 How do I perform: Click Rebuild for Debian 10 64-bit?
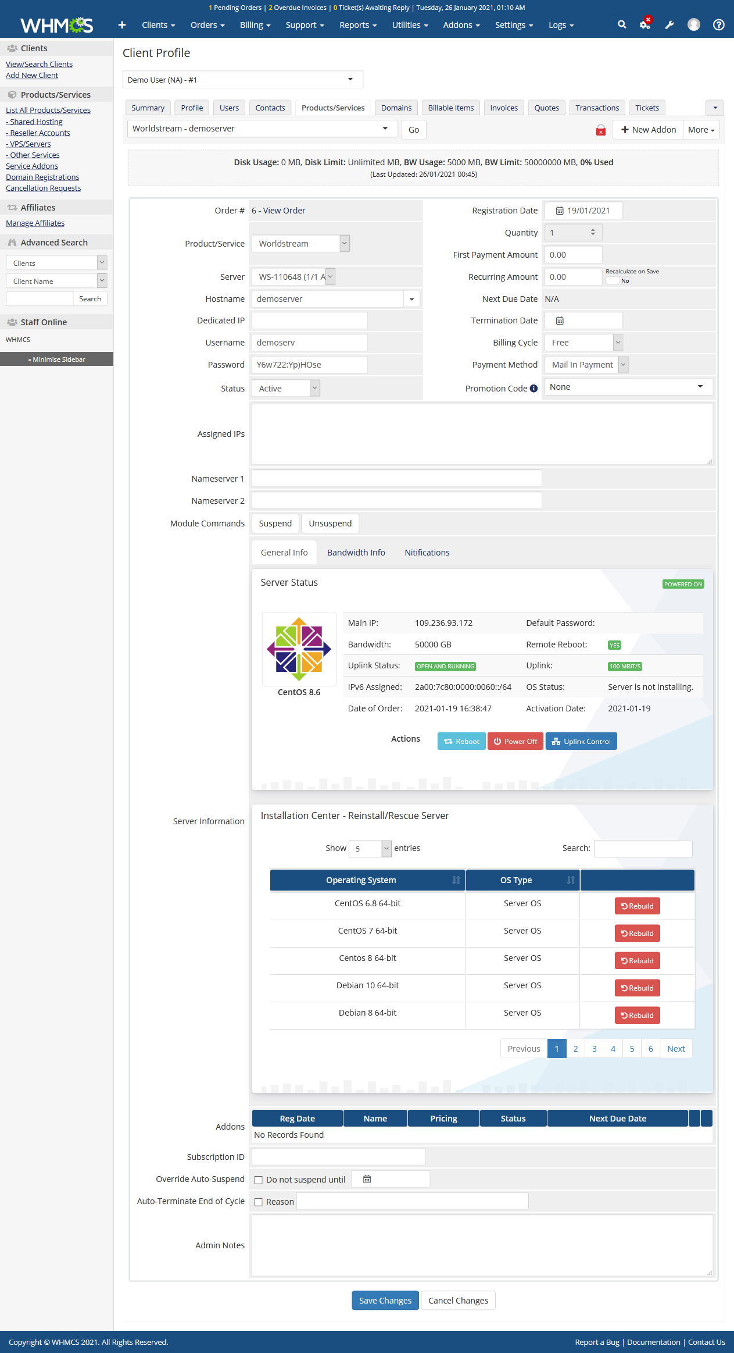click(x=638, y=988)
